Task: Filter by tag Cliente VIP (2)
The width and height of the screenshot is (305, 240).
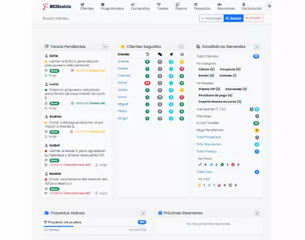Action: [209, 89]
